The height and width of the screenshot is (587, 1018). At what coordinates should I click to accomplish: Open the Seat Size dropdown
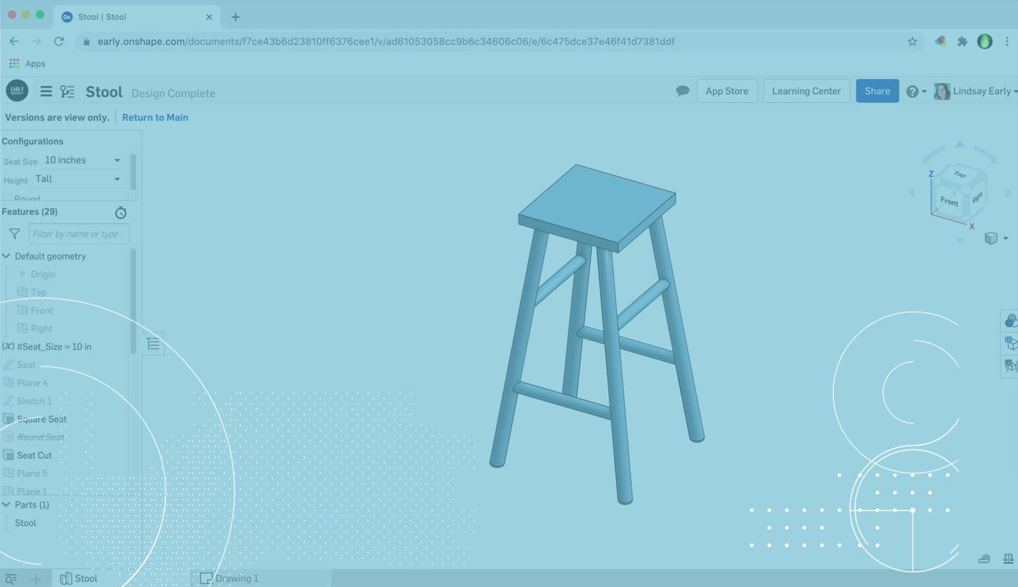coord(82,160)
